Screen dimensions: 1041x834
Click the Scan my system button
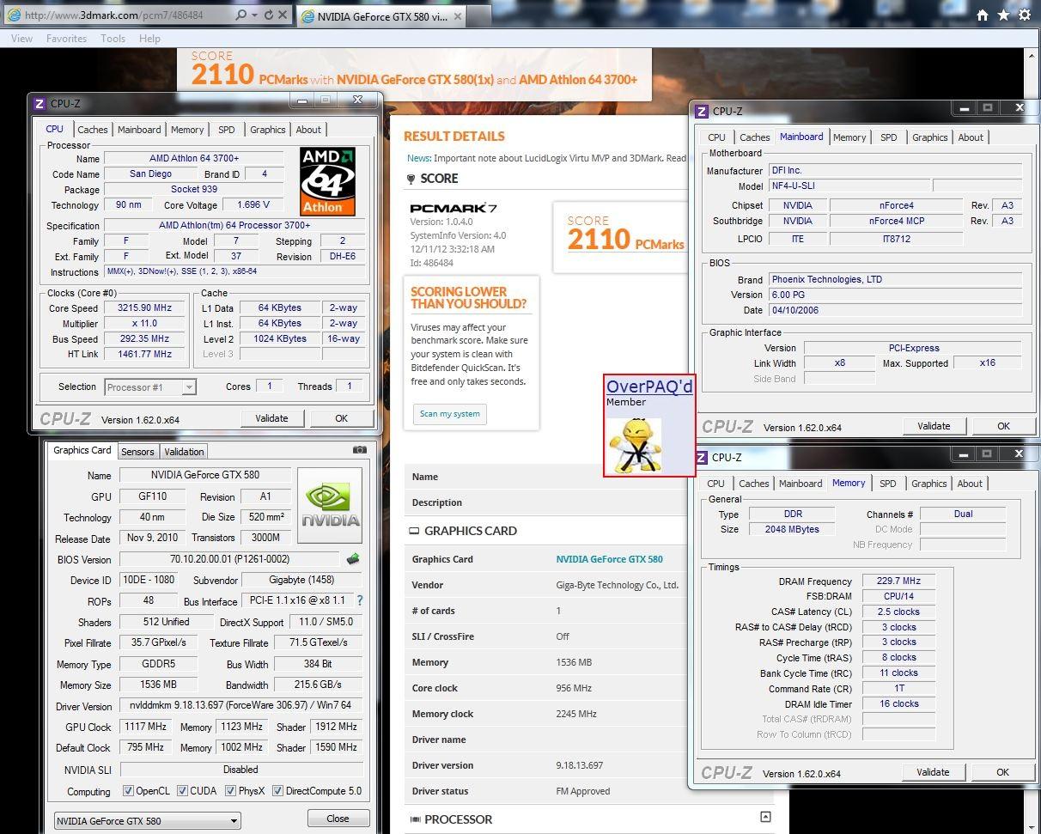[x=449, y=414]
